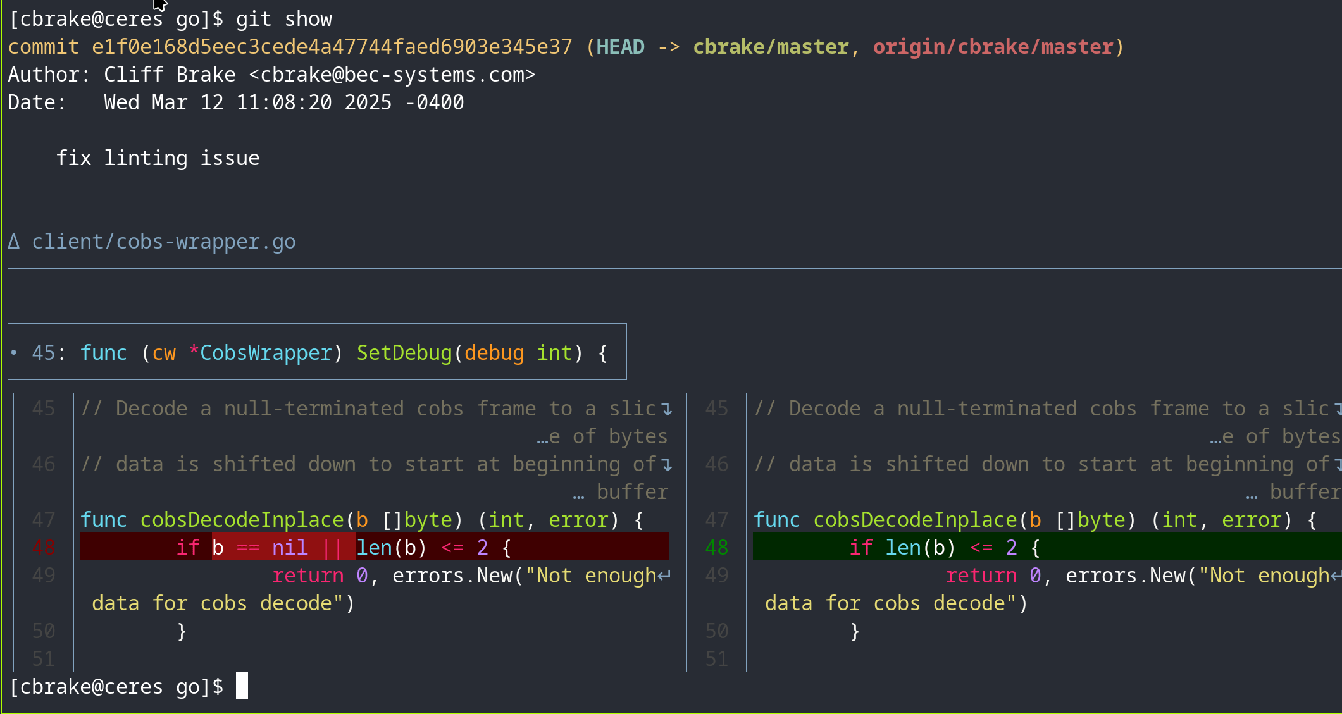The image size is (1342, 714).
Task: Click the "SetDebug" function name
Action: (x=405, y=353)
